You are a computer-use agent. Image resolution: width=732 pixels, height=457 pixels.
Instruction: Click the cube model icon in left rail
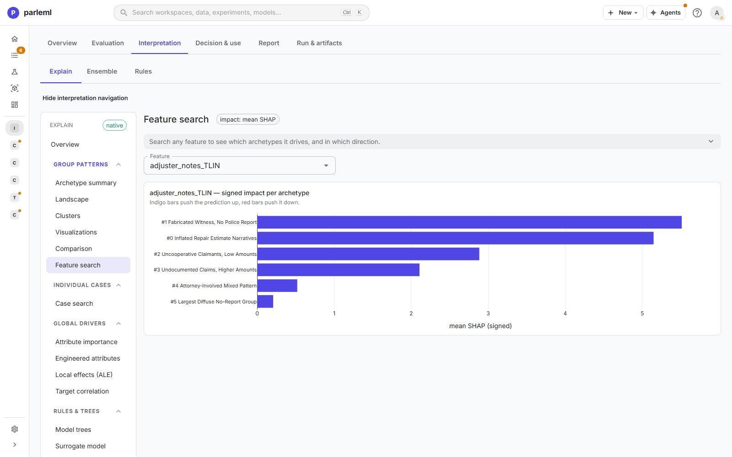[x=15, y=88]
